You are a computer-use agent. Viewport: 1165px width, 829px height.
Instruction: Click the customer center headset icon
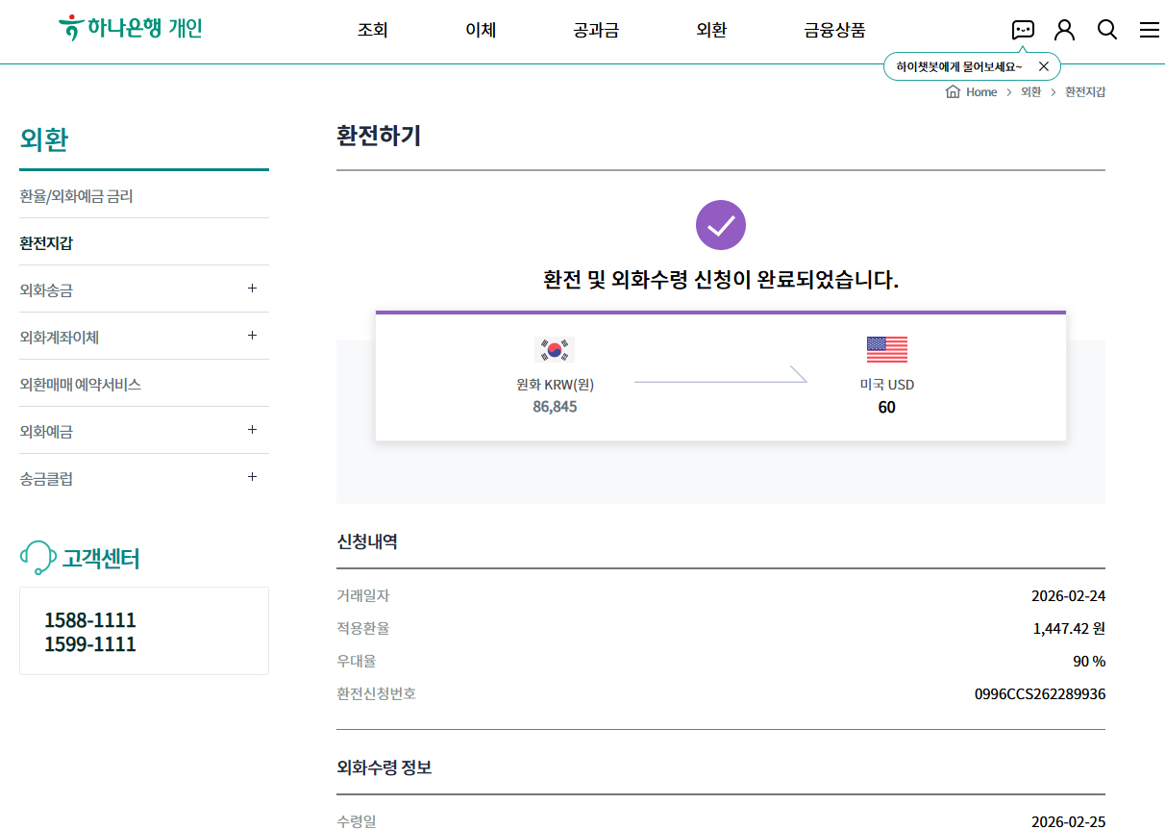(37, 558)
